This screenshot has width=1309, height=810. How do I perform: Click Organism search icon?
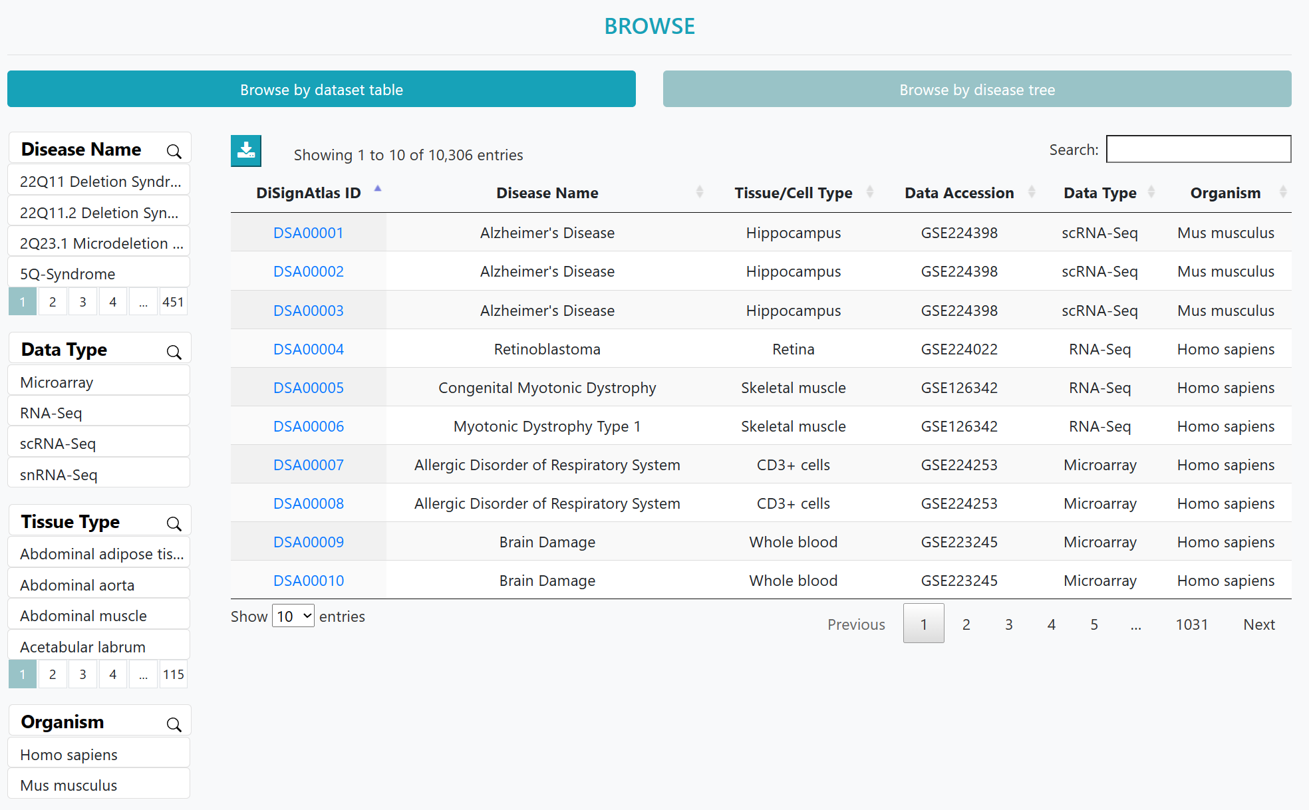coord(176,725)
